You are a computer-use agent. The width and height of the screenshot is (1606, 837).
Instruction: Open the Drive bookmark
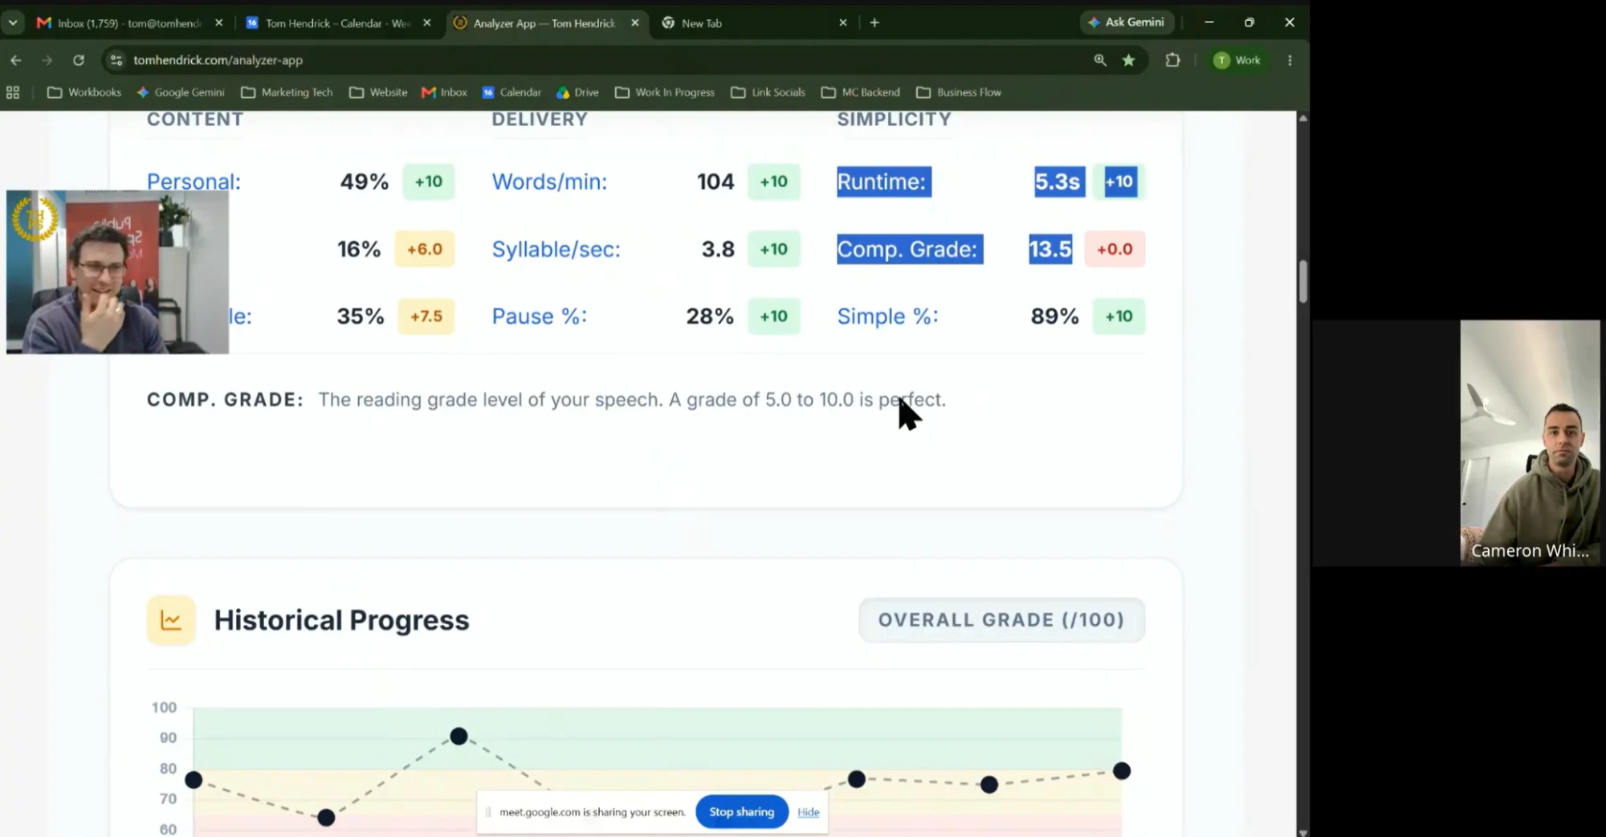click(578, 92)
